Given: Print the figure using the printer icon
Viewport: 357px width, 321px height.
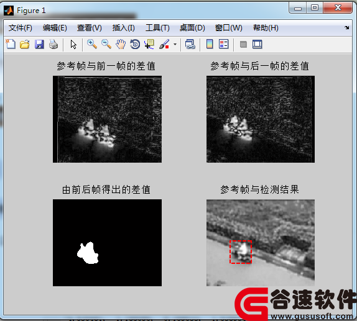Looking at the screenshot, I should point(53,44).
